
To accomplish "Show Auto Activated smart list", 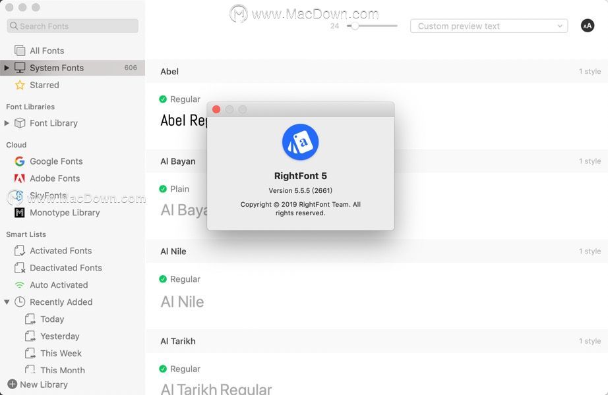I will [73, 285].
